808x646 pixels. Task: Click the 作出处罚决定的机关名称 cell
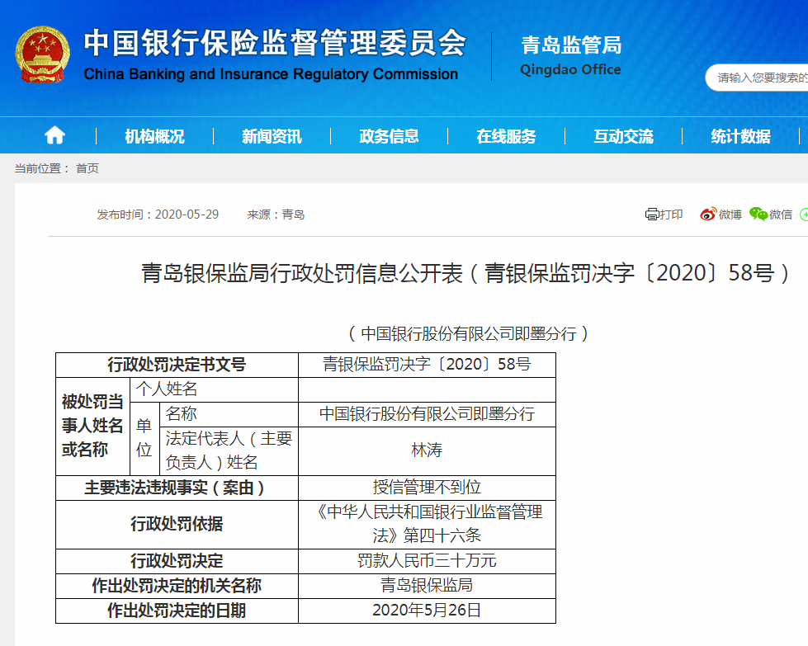point(177,587)
